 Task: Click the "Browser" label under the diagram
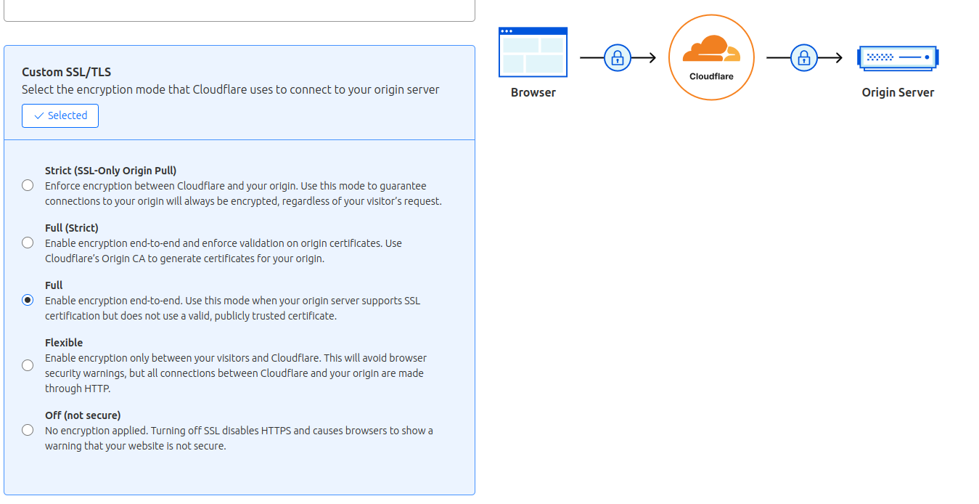(x=533, y=92)
